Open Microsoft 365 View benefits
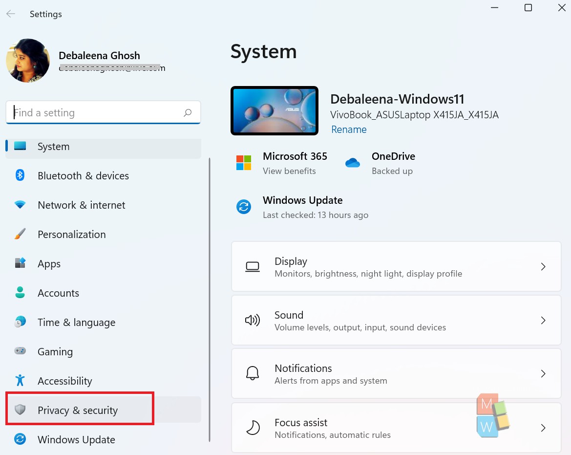 coord(289,171)
